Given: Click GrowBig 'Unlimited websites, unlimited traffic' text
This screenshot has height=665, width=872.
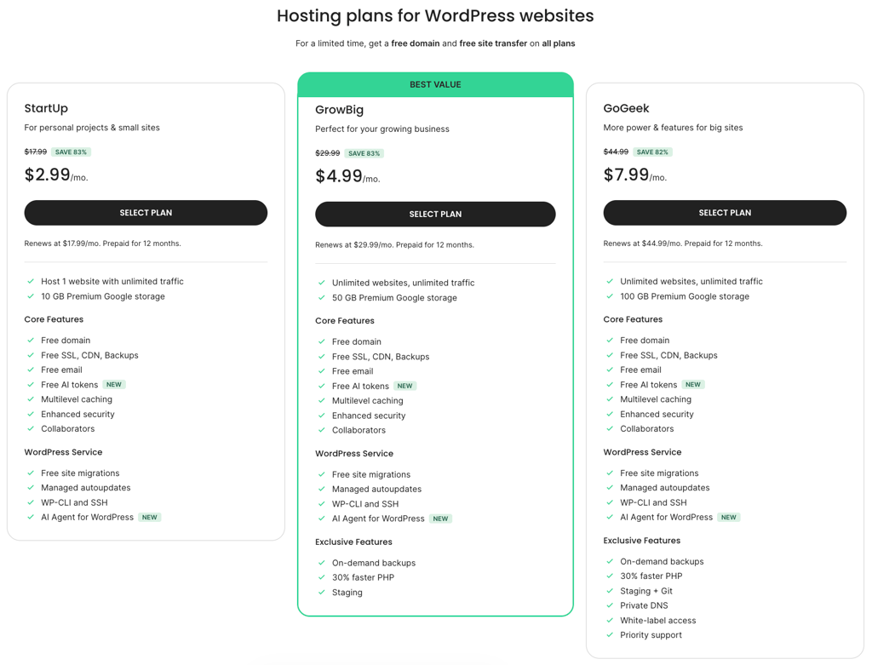Looking at the screenshot, I should pyautogui.click(x=403, y=283).
